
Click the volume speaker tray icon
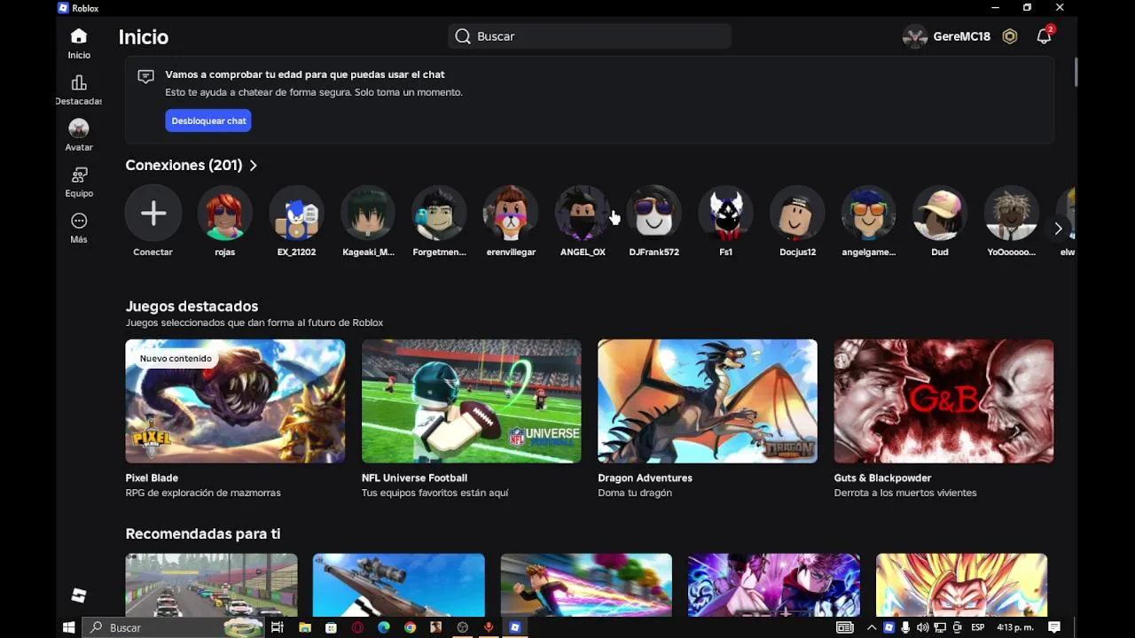922,627
